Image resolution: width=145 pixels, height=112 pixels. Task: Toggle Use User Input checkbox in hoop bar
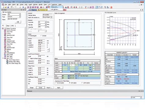coord(79,76)
